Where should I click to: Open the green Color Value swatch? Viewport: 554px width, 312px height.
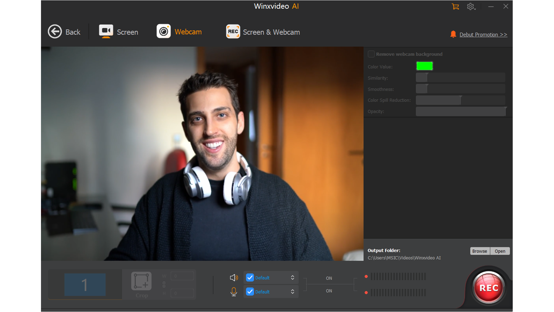click(x=424, y=66)
